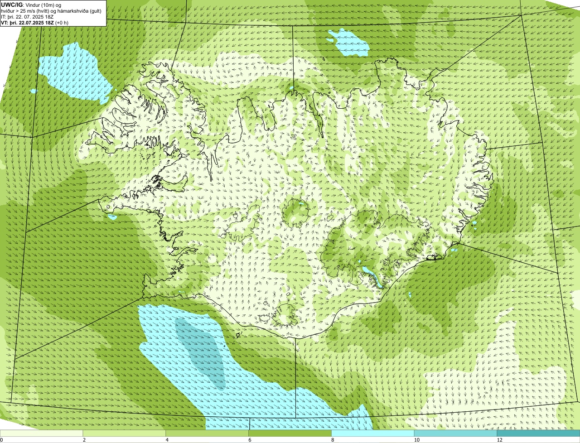Click the 2–4 m/s light green legend swatch
The width and height of the screenshot is (580, 443).
coord(125,433)
